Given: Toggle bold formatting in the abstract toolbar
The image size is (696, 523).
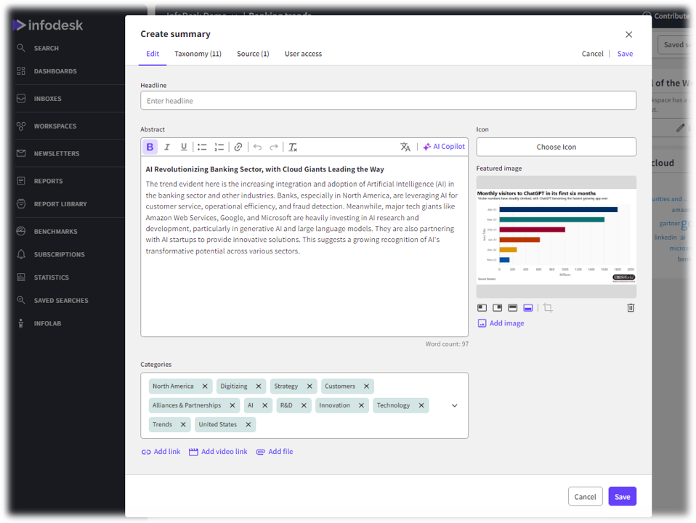Looking at the screenshot, I should (149, 146).
